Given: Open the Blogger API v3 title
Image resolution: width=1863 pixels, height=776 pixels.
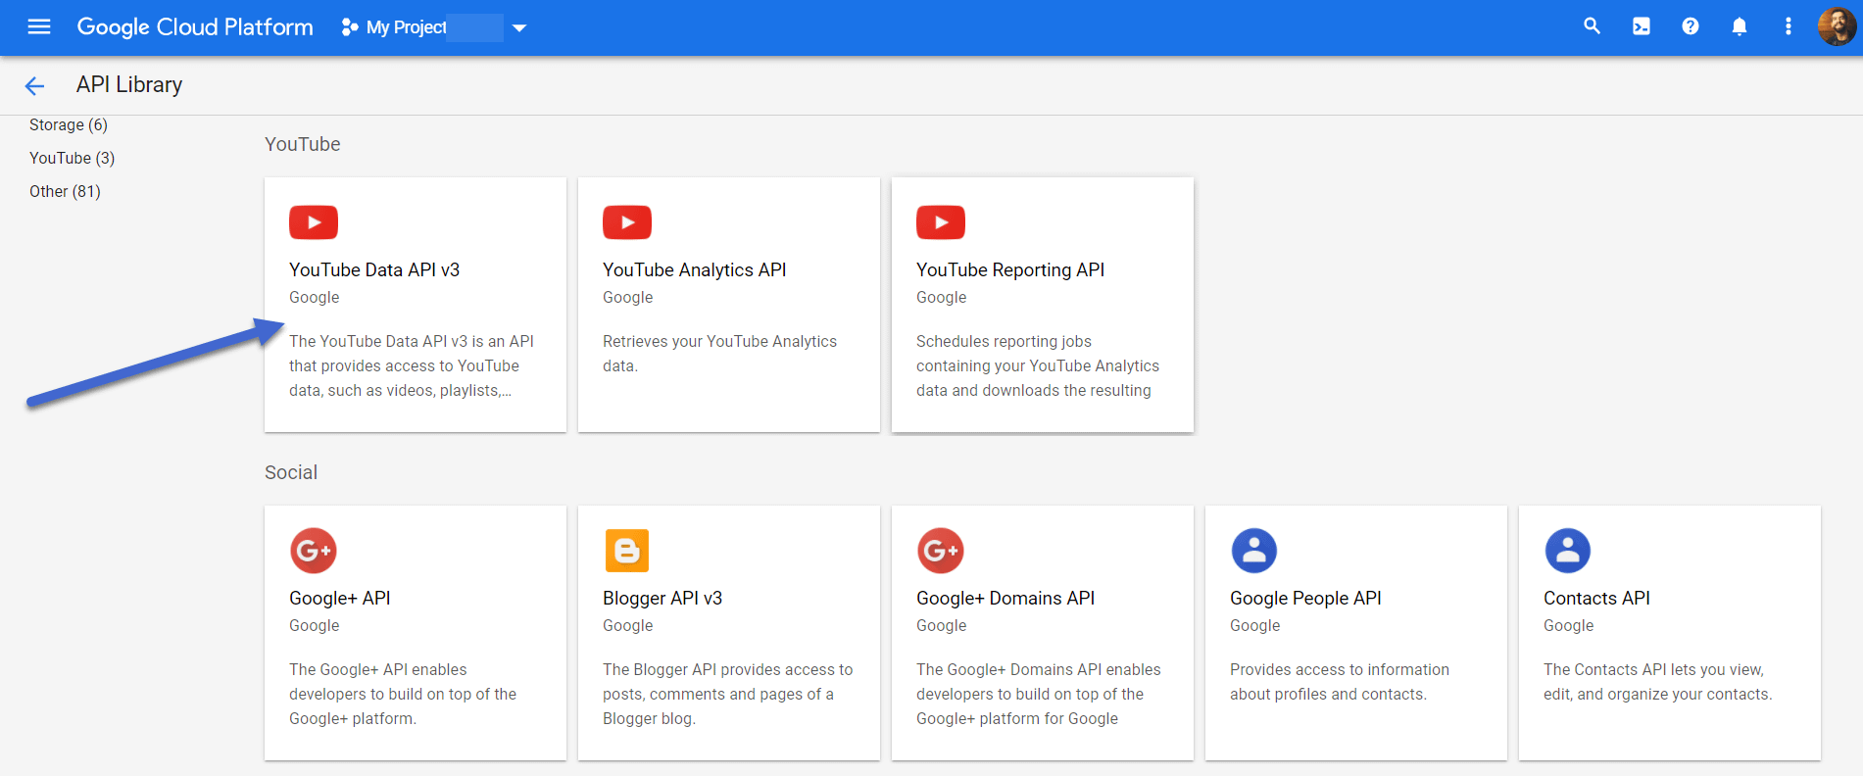Looking at the screenshot, I should click(662, 598).
